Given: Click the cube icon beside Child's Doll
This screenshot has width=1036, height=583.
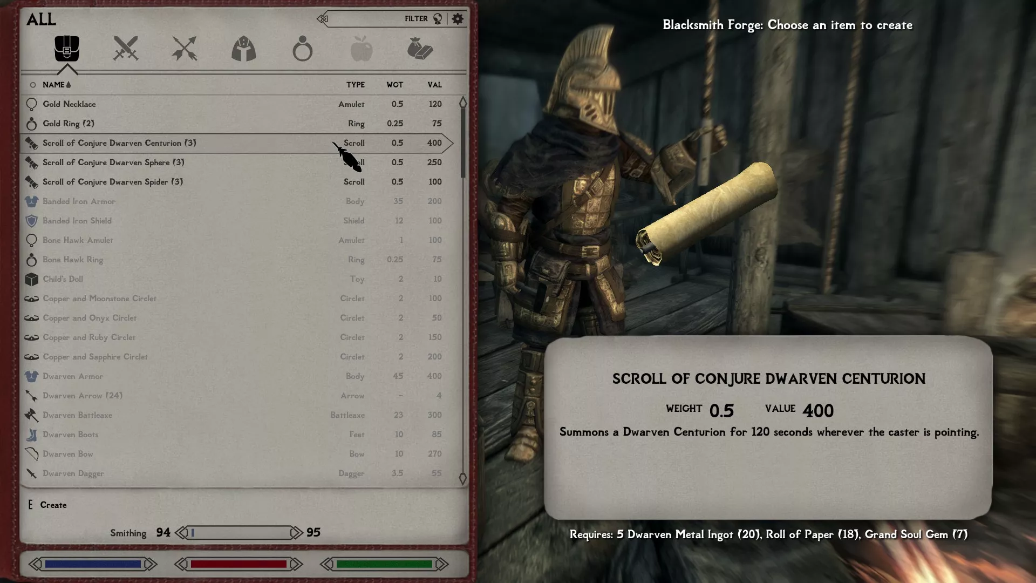Looking at the screenshot, I should click(x=31, y=279).
